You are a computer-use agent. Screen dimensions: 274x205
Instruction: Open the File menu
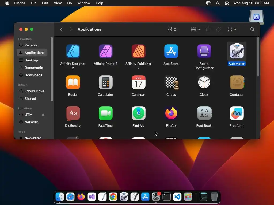tap(33, 3)
